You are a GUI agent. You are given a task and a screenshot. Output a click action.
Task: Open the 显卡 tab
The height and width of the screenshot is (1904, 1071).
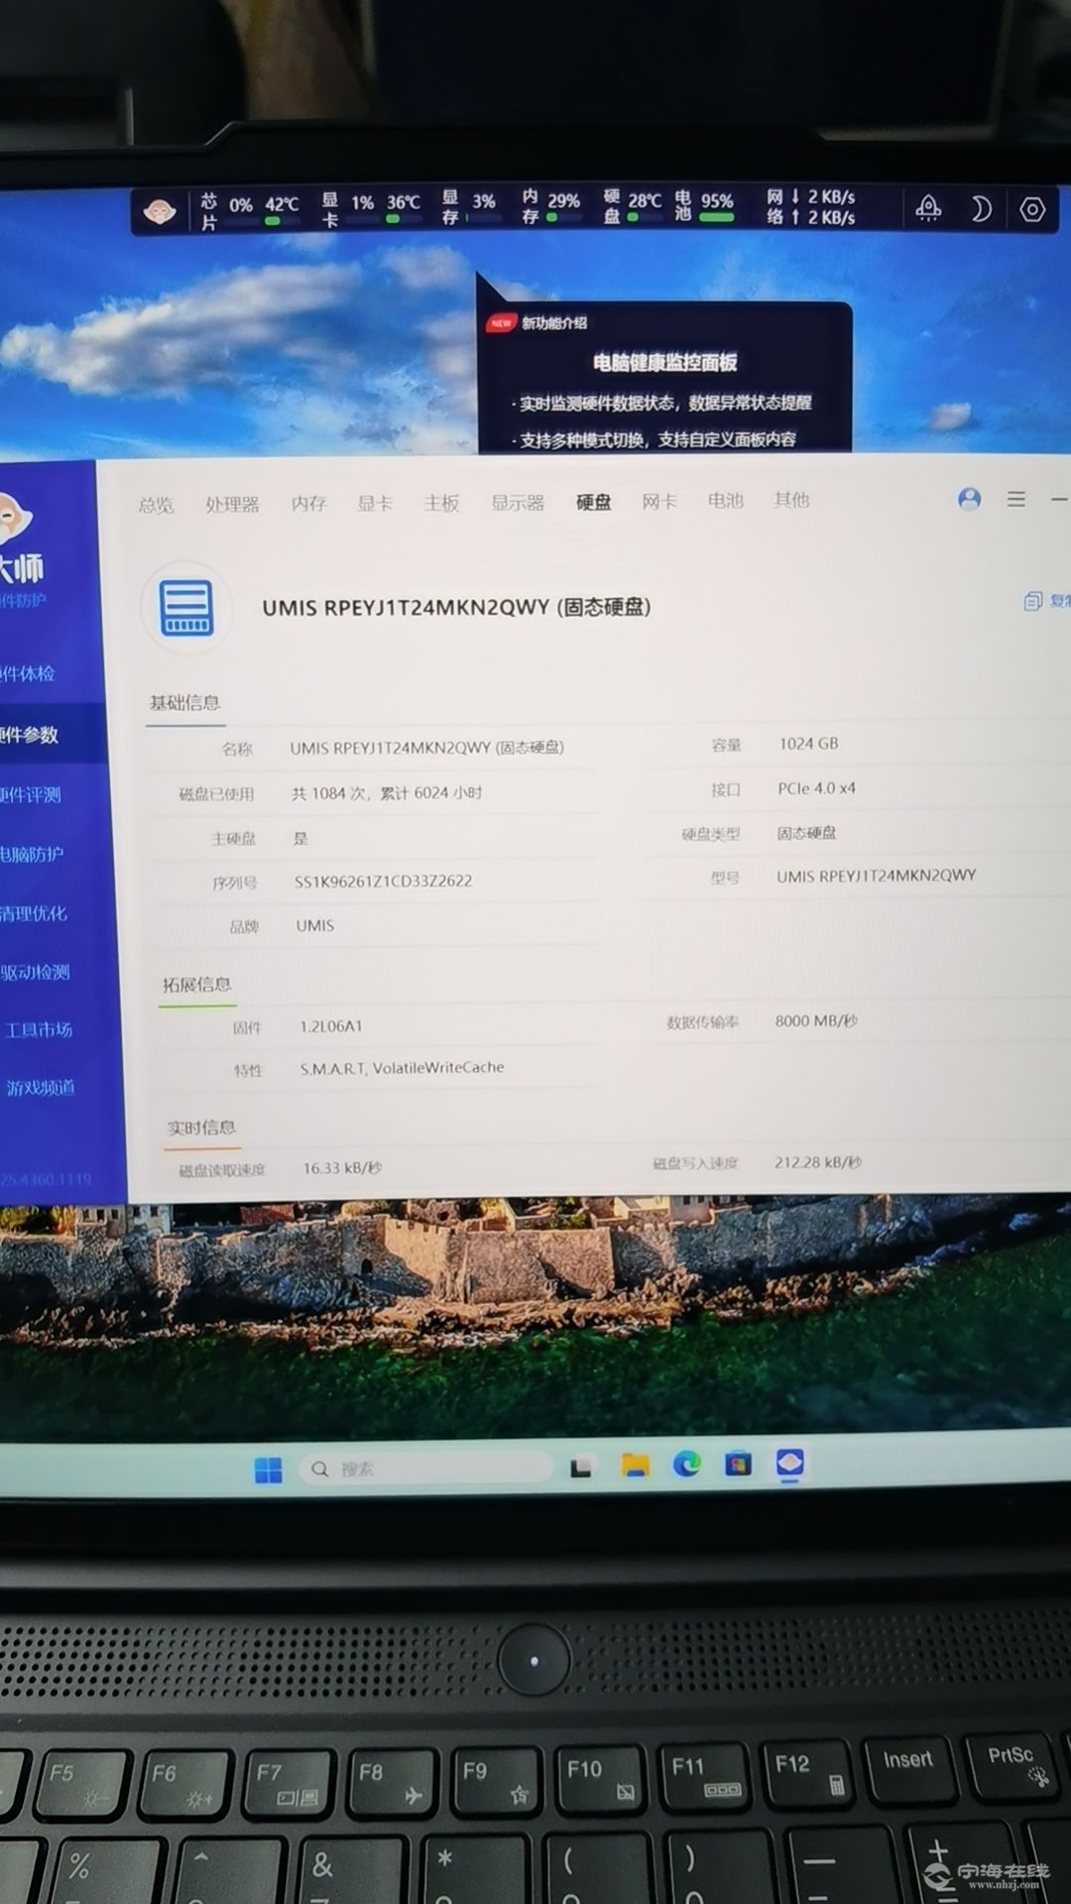point(375,504)
